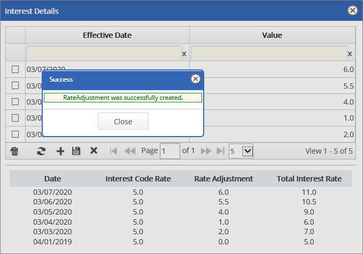Click the refresh grid icon

point(41,151)
